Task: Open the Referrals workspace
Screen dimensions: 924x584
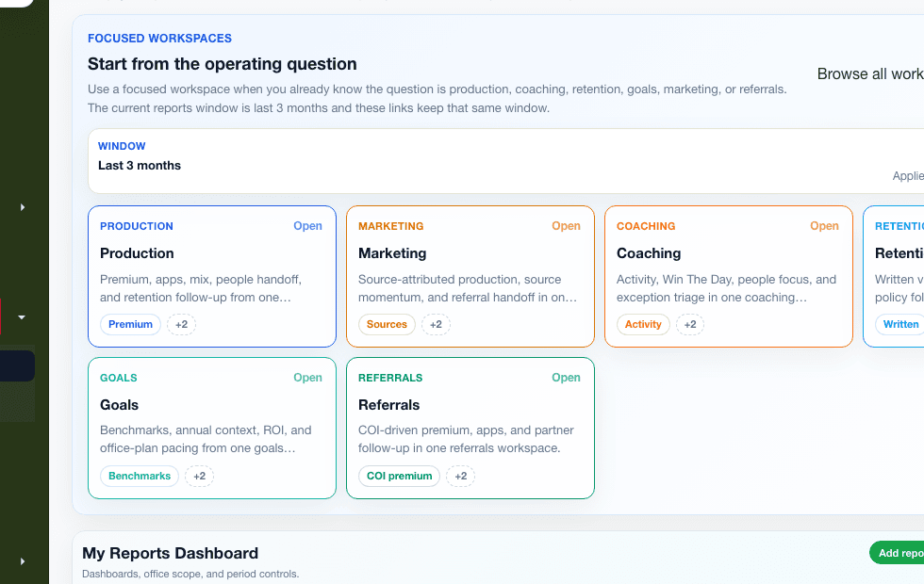Action: coord(566,378)
